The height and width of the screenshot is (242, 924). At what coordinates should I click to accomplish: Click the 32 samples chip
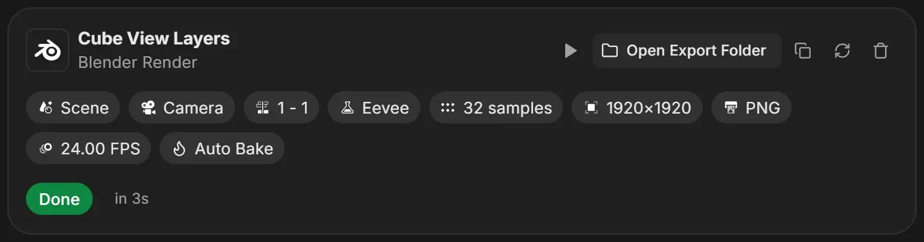coord(496,108)
